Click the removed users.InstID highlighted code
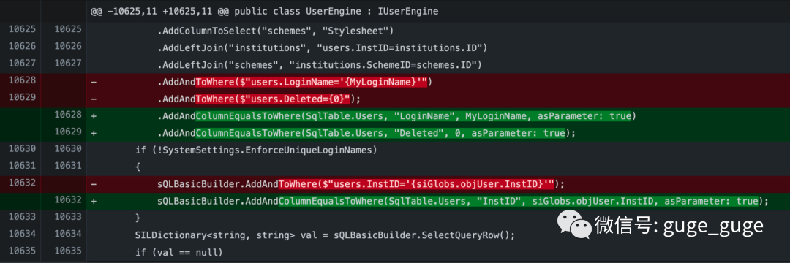Screen dimensions: 790x263 point(416,185)
